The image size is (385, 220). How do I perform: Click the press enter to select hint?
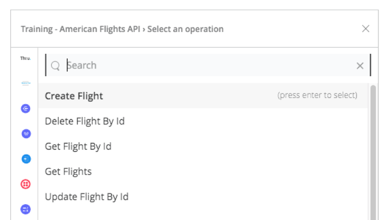click(x=317, y=95)
